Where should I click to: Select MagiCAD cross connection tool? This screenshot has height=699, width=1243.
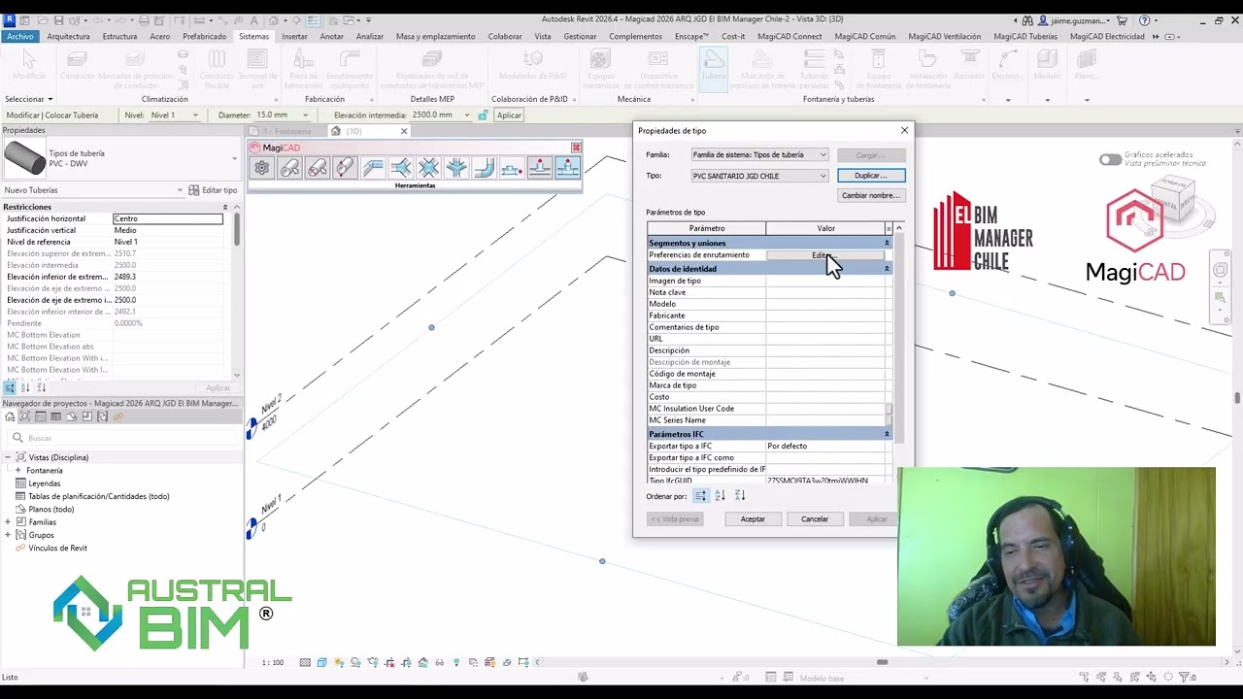click(x=428, y=168)
